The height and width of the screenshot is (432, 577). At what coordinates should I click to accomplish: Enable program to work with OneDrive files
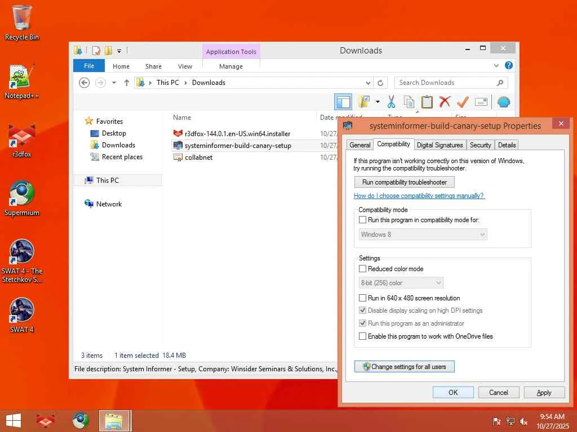point(362,336)
